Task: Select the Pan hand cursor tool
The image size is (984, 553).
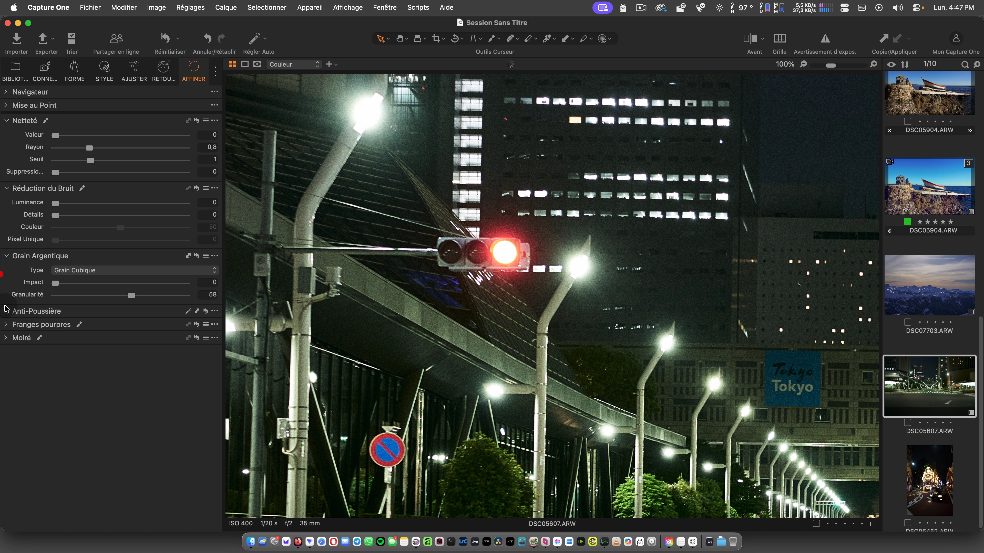Action: click(x=399, y=39)
